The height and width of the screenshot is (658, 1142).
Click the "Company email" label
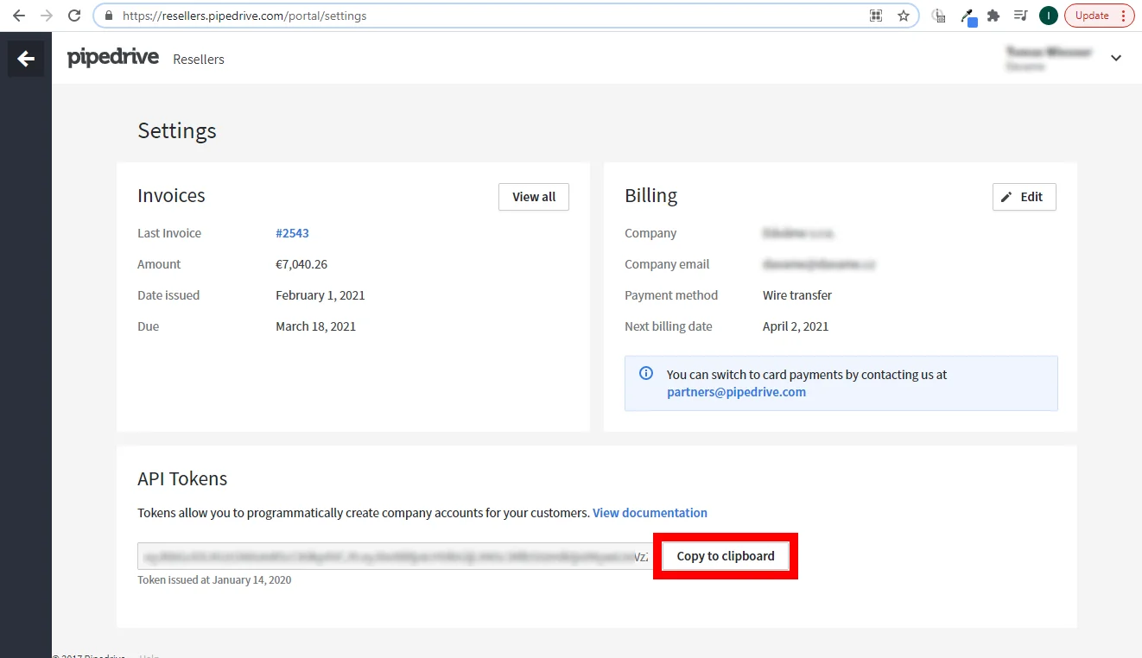667,264
